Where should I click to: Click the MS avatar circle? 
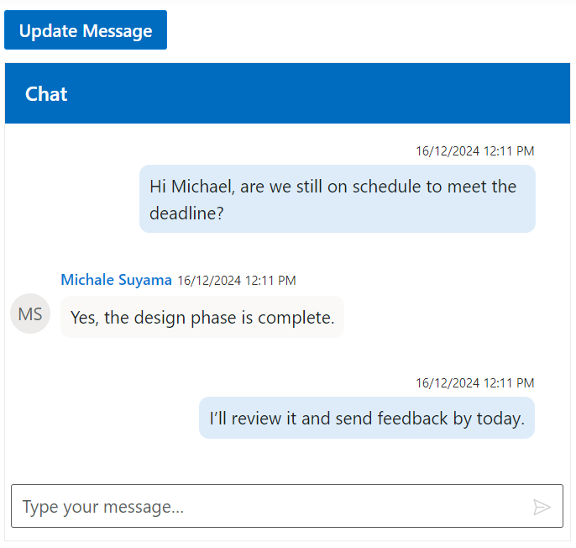coord(30,314)
